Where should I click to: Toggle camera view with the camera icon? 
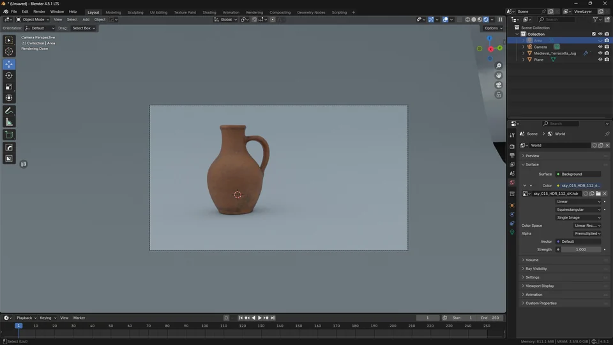pos(499,85)
